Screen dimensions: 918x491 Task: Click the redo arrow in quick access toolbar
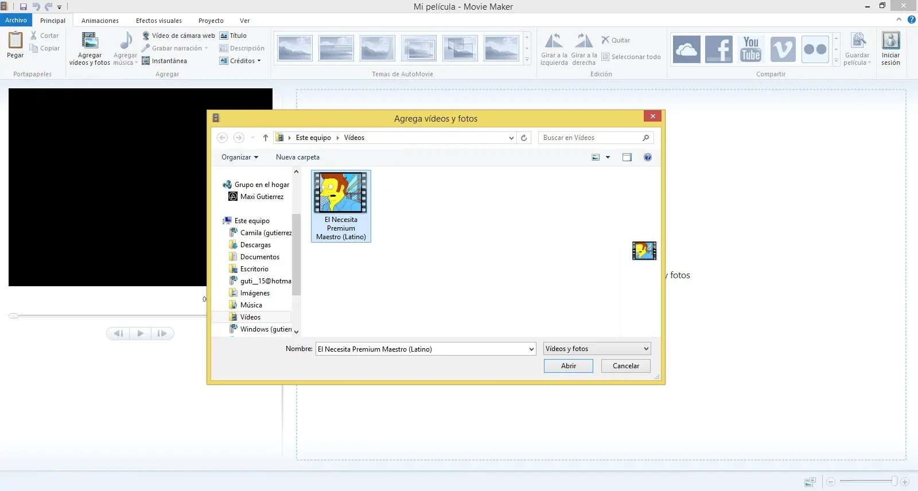[48, 7]
